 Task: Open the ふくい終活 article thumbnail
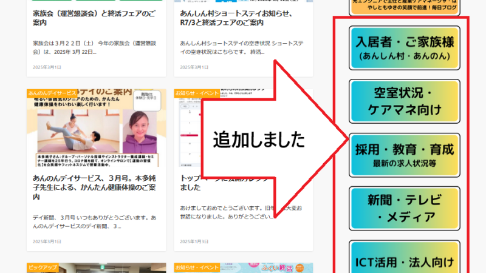tap(244, 268)
